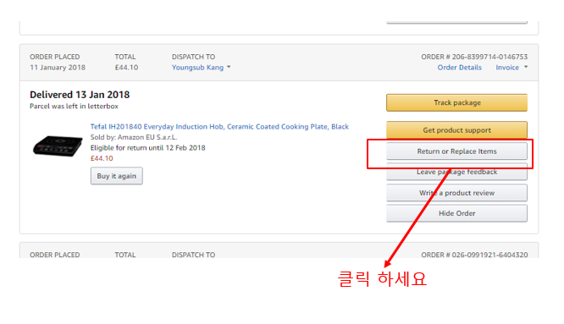Viewport: 564px width, 324px height.
Task: Click the Sold by Amazon EU S.a.r.L. text
Action: [x=134, y=137]
